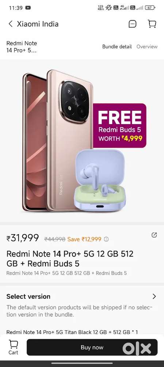Expand the truncated Redmi Note 14 Pro+ title

click(22, 47)
